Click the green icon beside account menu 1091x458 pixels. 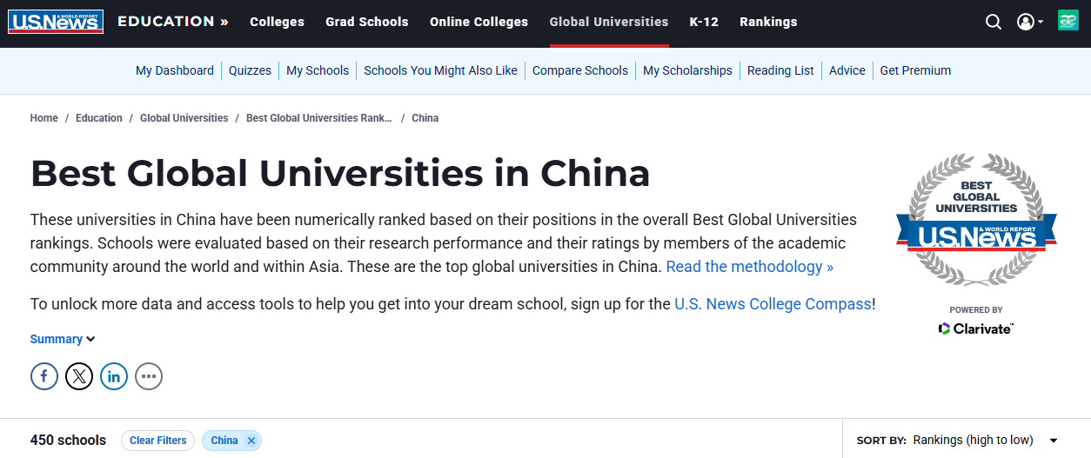coord(1068,21)
